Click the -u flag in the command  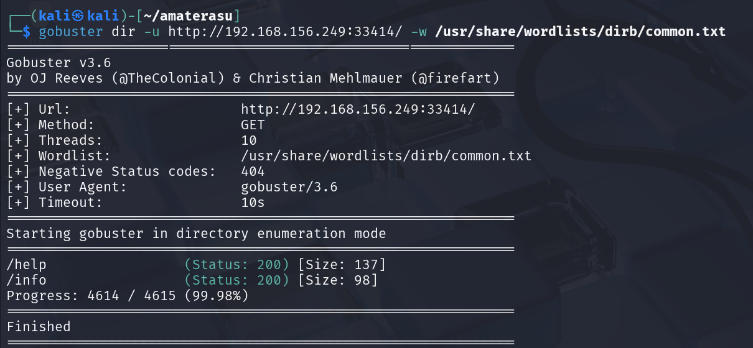(x=152, y=31)
